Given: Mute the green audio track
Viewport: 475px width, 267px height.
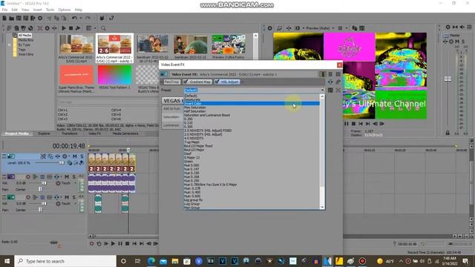Looking at the screenshot, I should coord(67,197).
